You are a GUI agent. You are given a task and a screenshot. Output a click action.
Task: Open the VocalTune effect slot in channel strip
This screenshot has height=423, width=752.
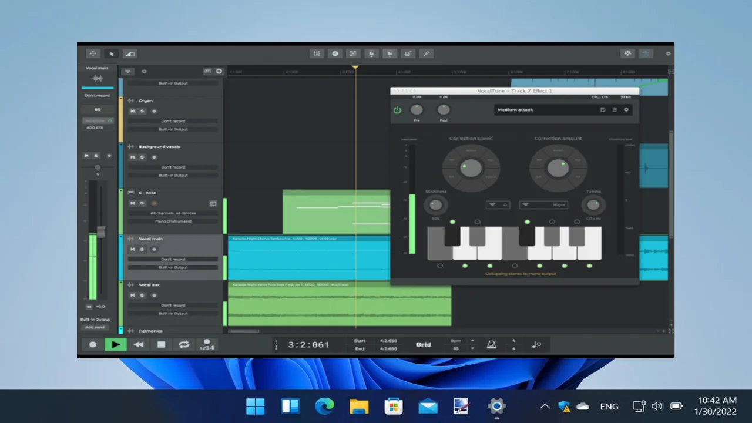[x=98, y=121]
